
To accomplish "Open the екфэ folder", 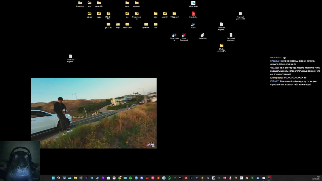I will (x=118, y=25).
